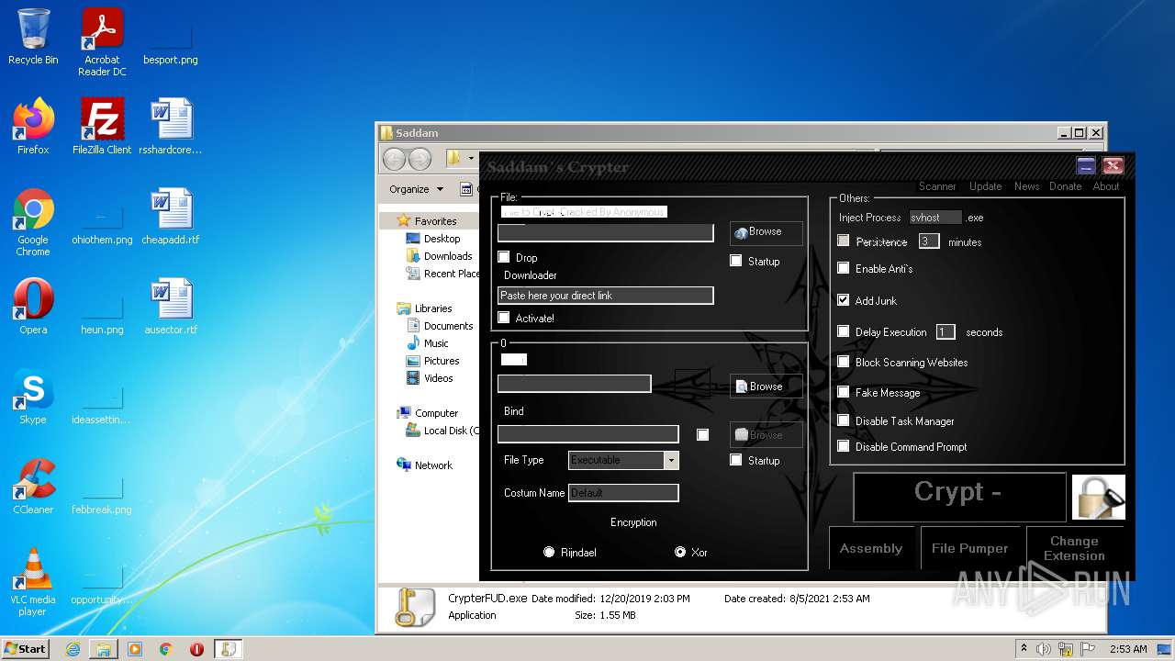Click the Opera taskbar icon
Image resolution: width=1175 pixels, height=661 pixels.
pyautogui.click(x=196, y=649)
